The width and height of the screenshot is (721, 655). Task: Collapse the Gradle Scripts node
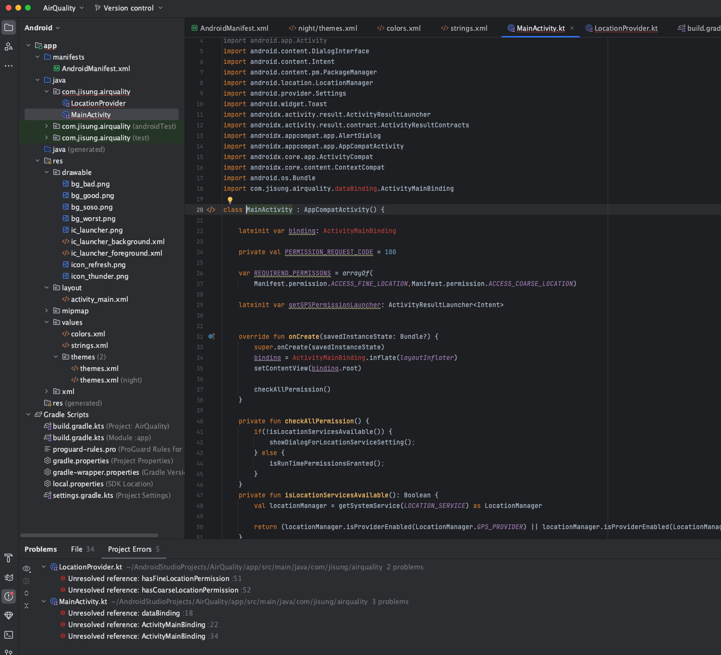click(28, 414)
